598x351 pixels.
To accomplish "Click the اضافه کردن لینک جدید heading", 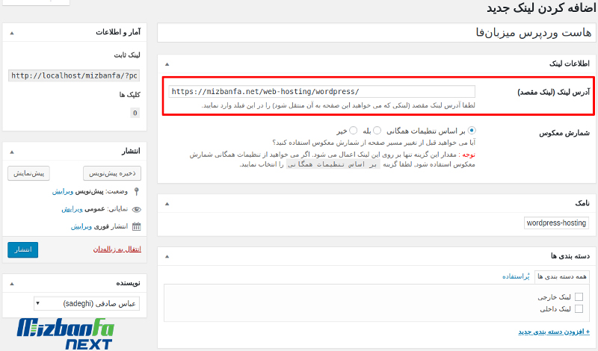I will pos(541,8).
